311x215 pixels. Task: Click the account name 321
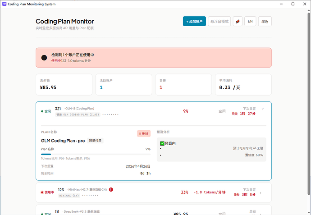point(58,109)
